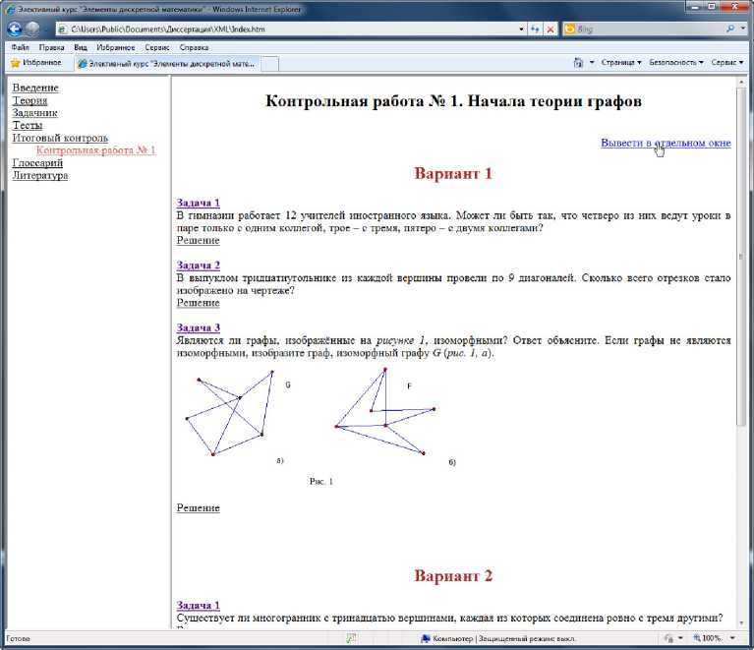Open the zoom level dropdown arrow
The height and width of the screenshot is (650, 754).
[x=732, y=638]
